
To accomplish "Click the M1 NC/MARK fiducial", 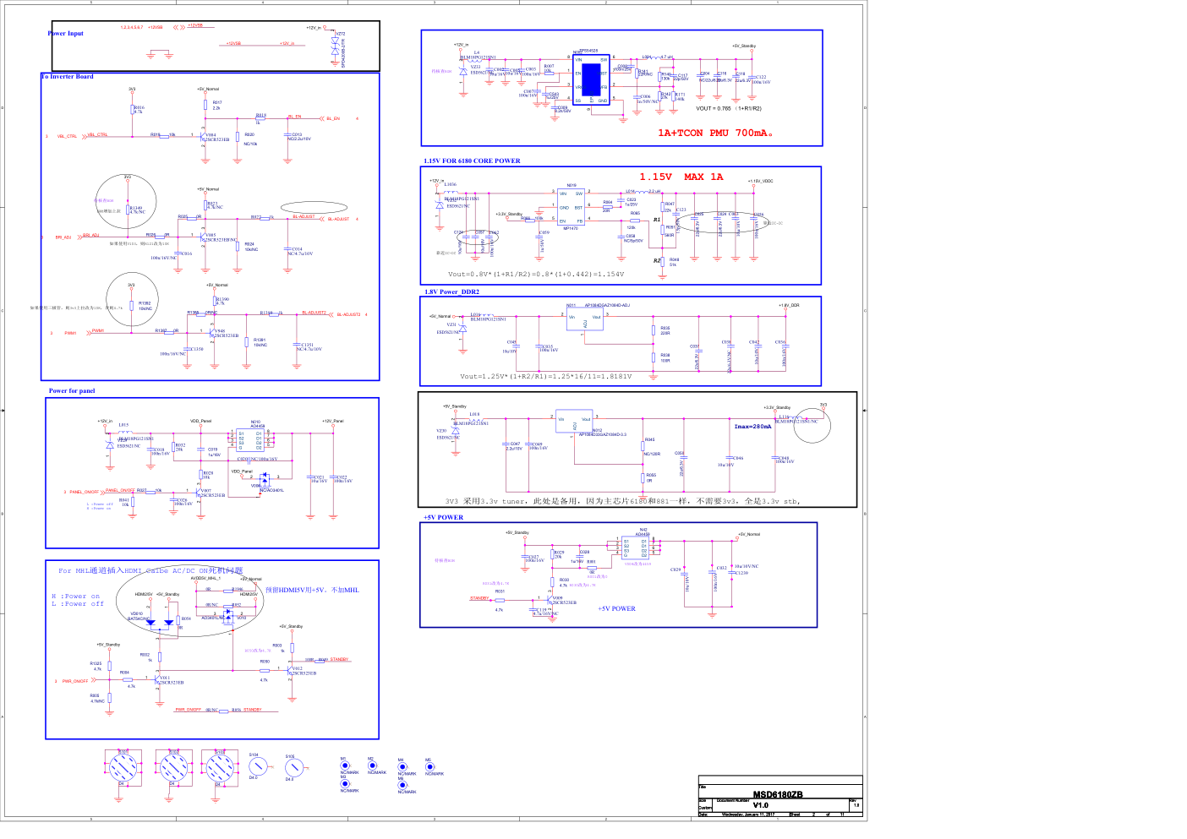I will (344, 765).
